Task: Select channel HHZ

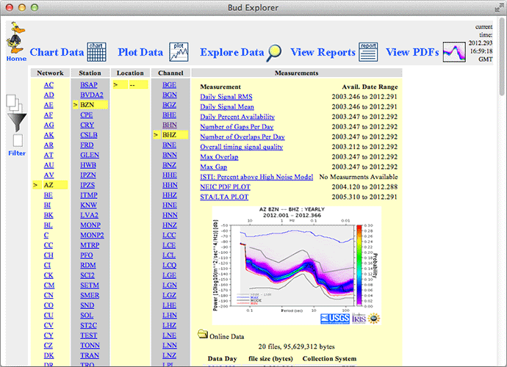Action: [x=170, y=195]
